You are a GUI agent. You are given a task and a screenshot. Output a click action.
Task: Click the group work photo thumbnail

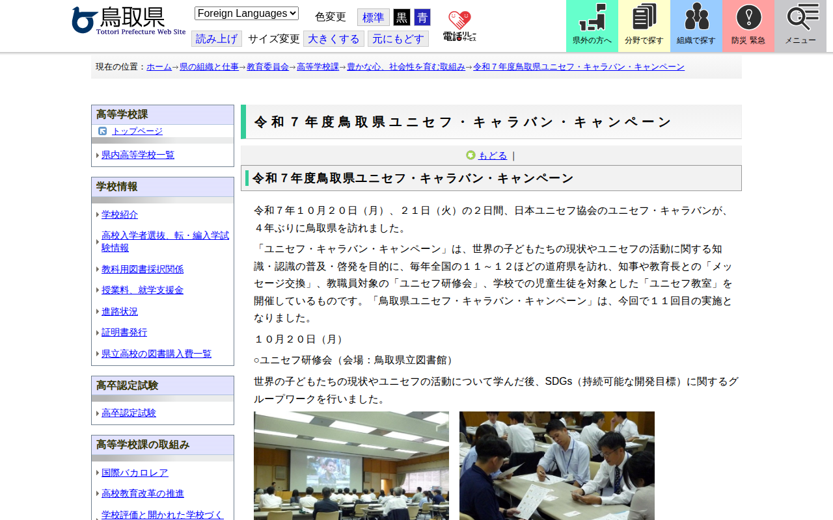pos(557,465)
